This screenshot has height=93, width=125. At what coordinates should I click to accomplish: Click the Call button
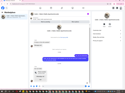(40, 79)
